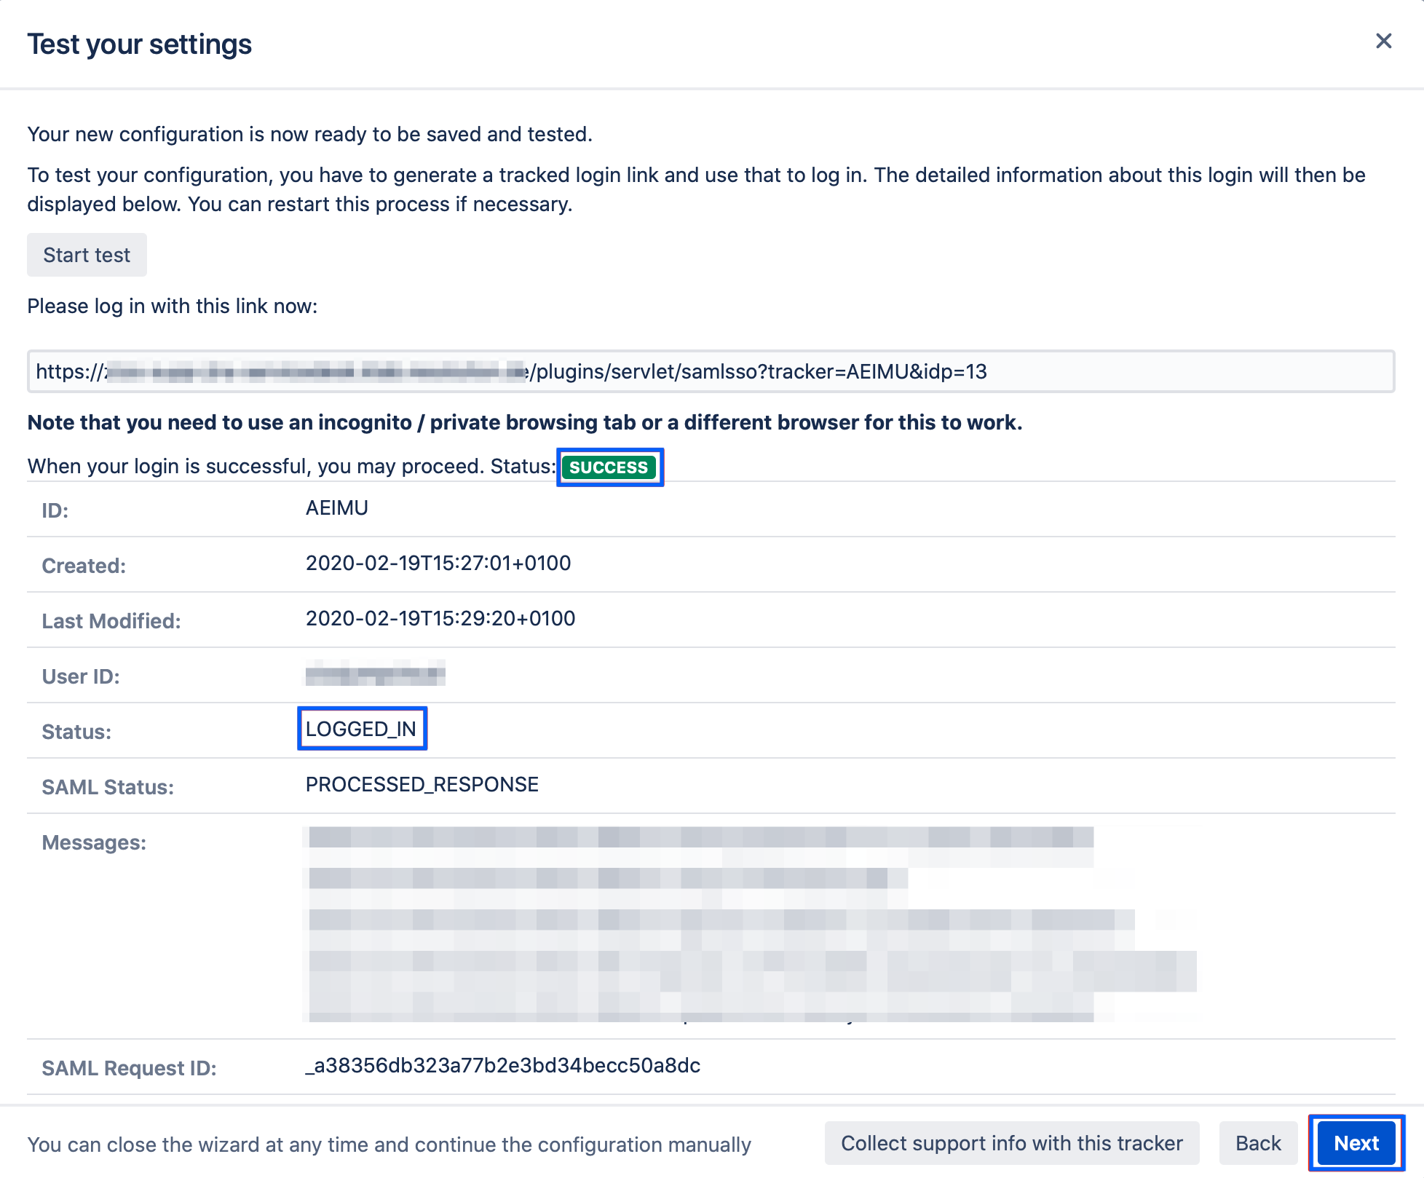Click the SAML Request ID label
This screenshot has height=1178, width=1424.
click(x=129, y=1068)
